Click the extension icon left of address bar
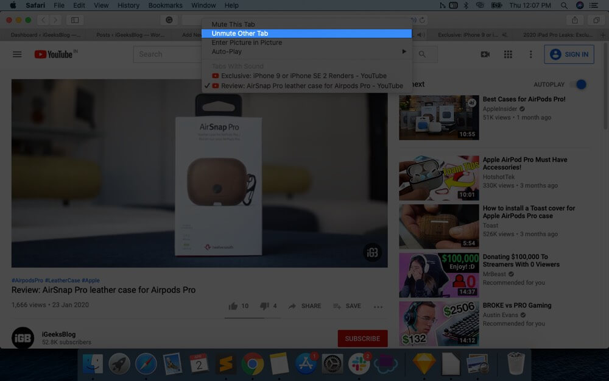 (x=169, y=20)
